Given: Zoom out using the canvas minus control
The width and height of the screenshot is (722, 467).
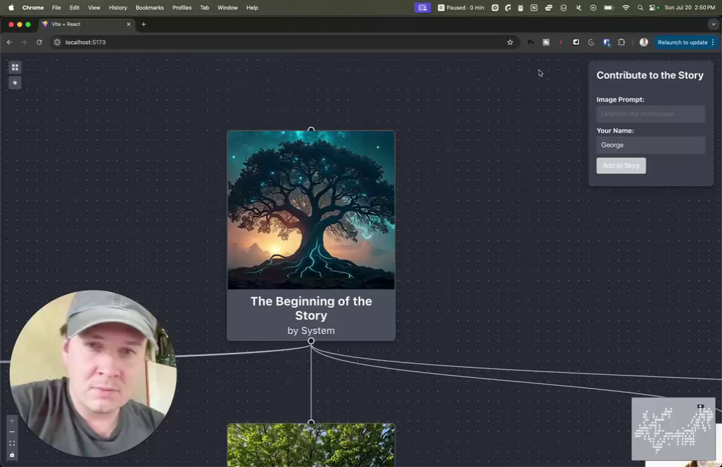Looking at the screenshot, I should [x=12, y=432].
